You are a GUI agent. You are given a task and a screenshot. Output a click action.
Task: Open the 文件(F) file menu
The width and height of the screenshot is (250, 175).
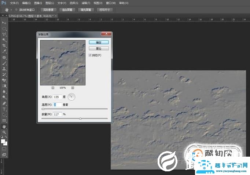pyautogui.click(x=15, y=3)
